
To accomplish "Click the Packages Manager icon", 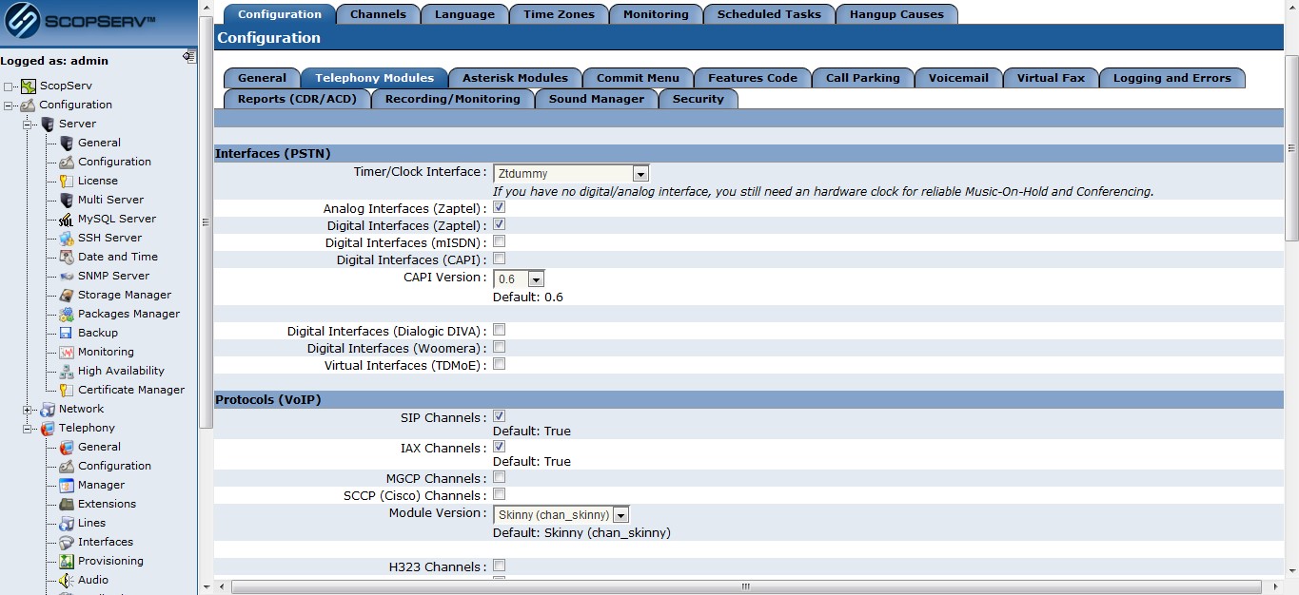I will 66,314.
